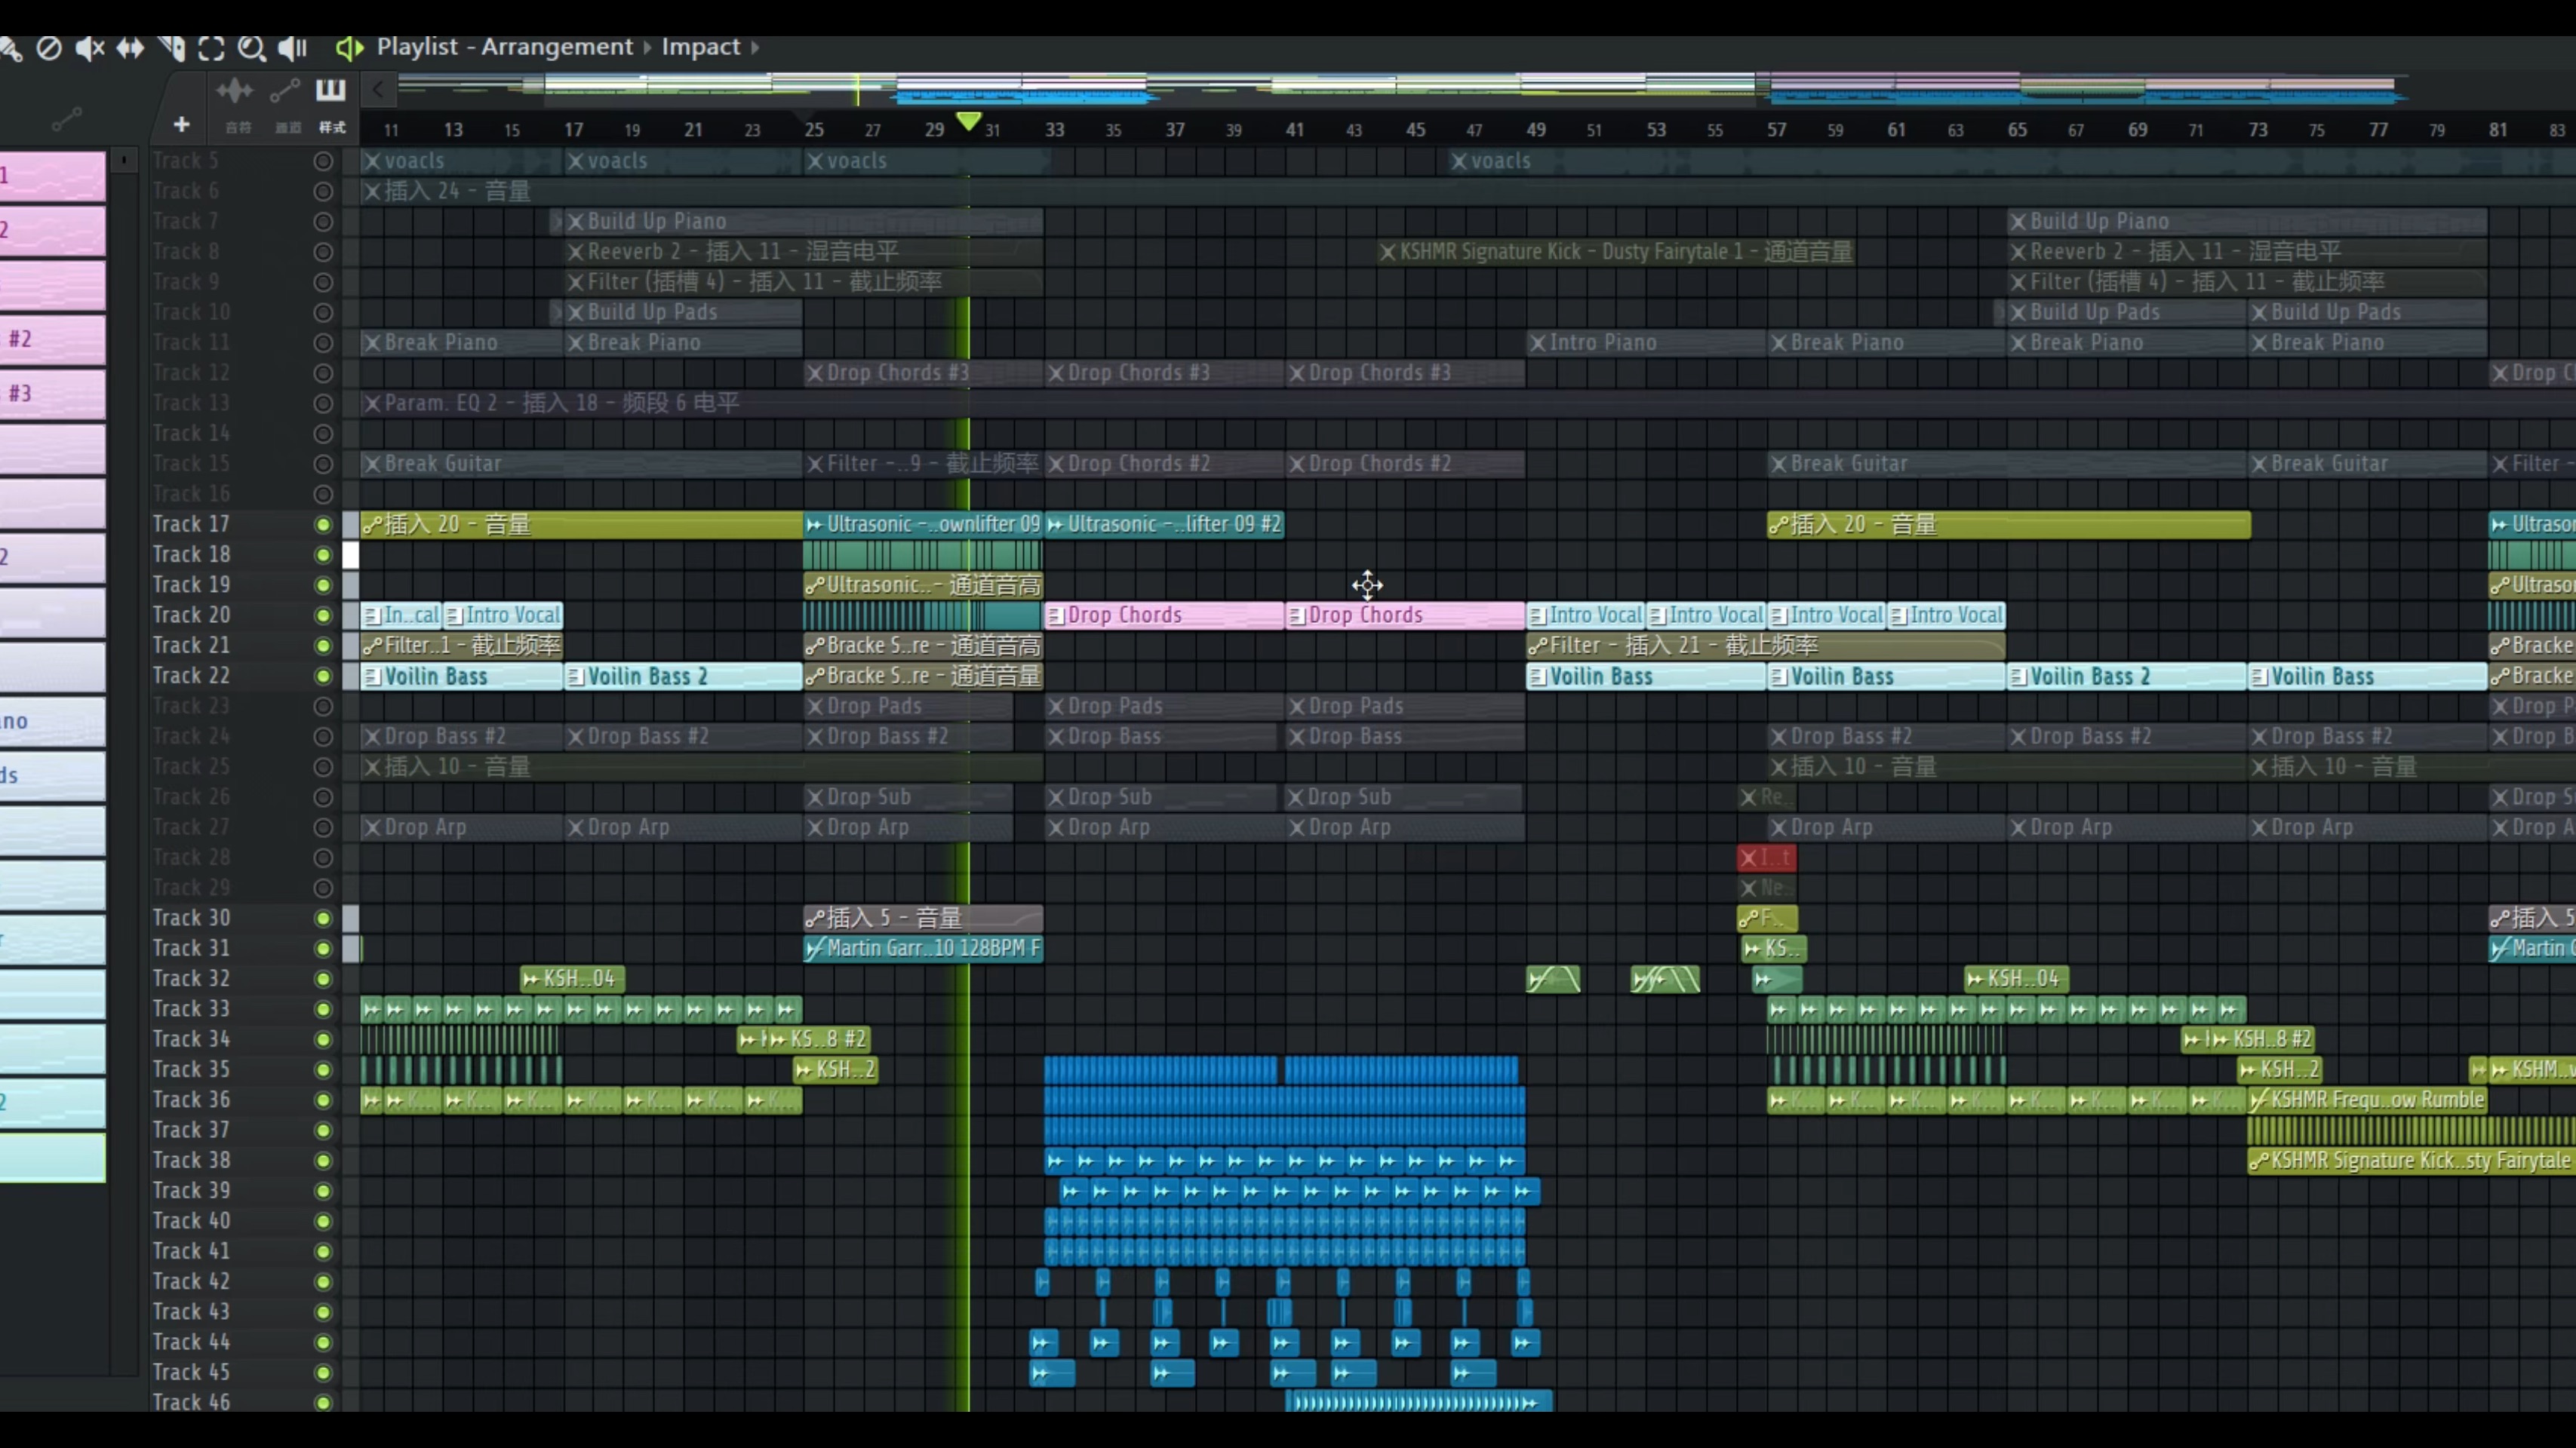Expand the arrow after Impact in title
The height and width of the screenshot is (1448, 2576).
(x=755, y=47)
